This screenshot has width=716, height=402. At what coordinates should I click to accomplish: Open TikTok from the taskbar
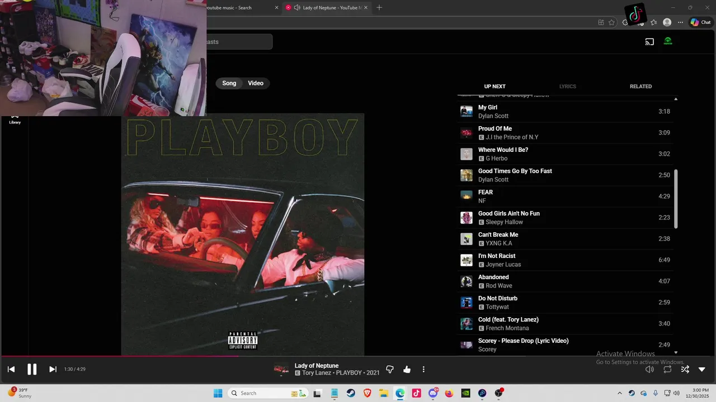coord(416,393)
